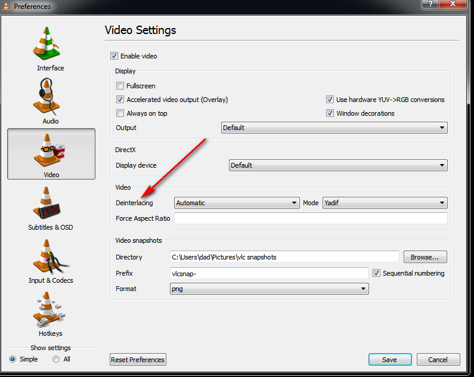Select Simple show settings radio
This screenshot has width=474, height=377.
(x=13, y=359)
